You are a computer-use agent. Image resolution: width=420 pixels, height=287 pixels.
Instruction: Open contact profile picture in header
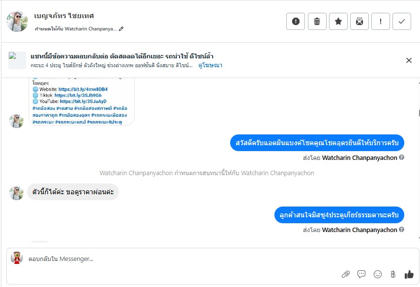tap(17, 21)
